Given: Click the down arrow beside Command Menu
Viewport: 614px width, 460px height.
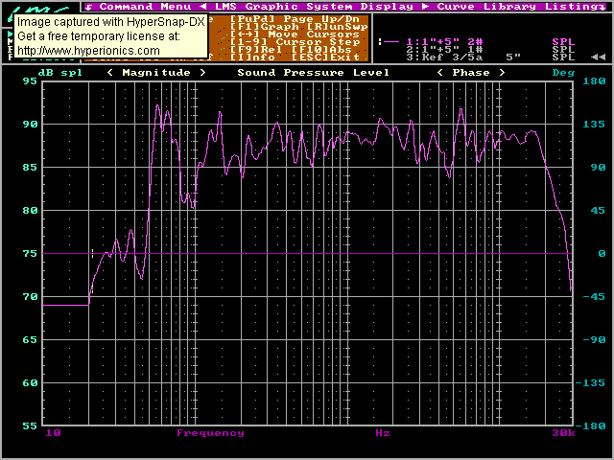Looking at the screenshot, I should 89,7.
